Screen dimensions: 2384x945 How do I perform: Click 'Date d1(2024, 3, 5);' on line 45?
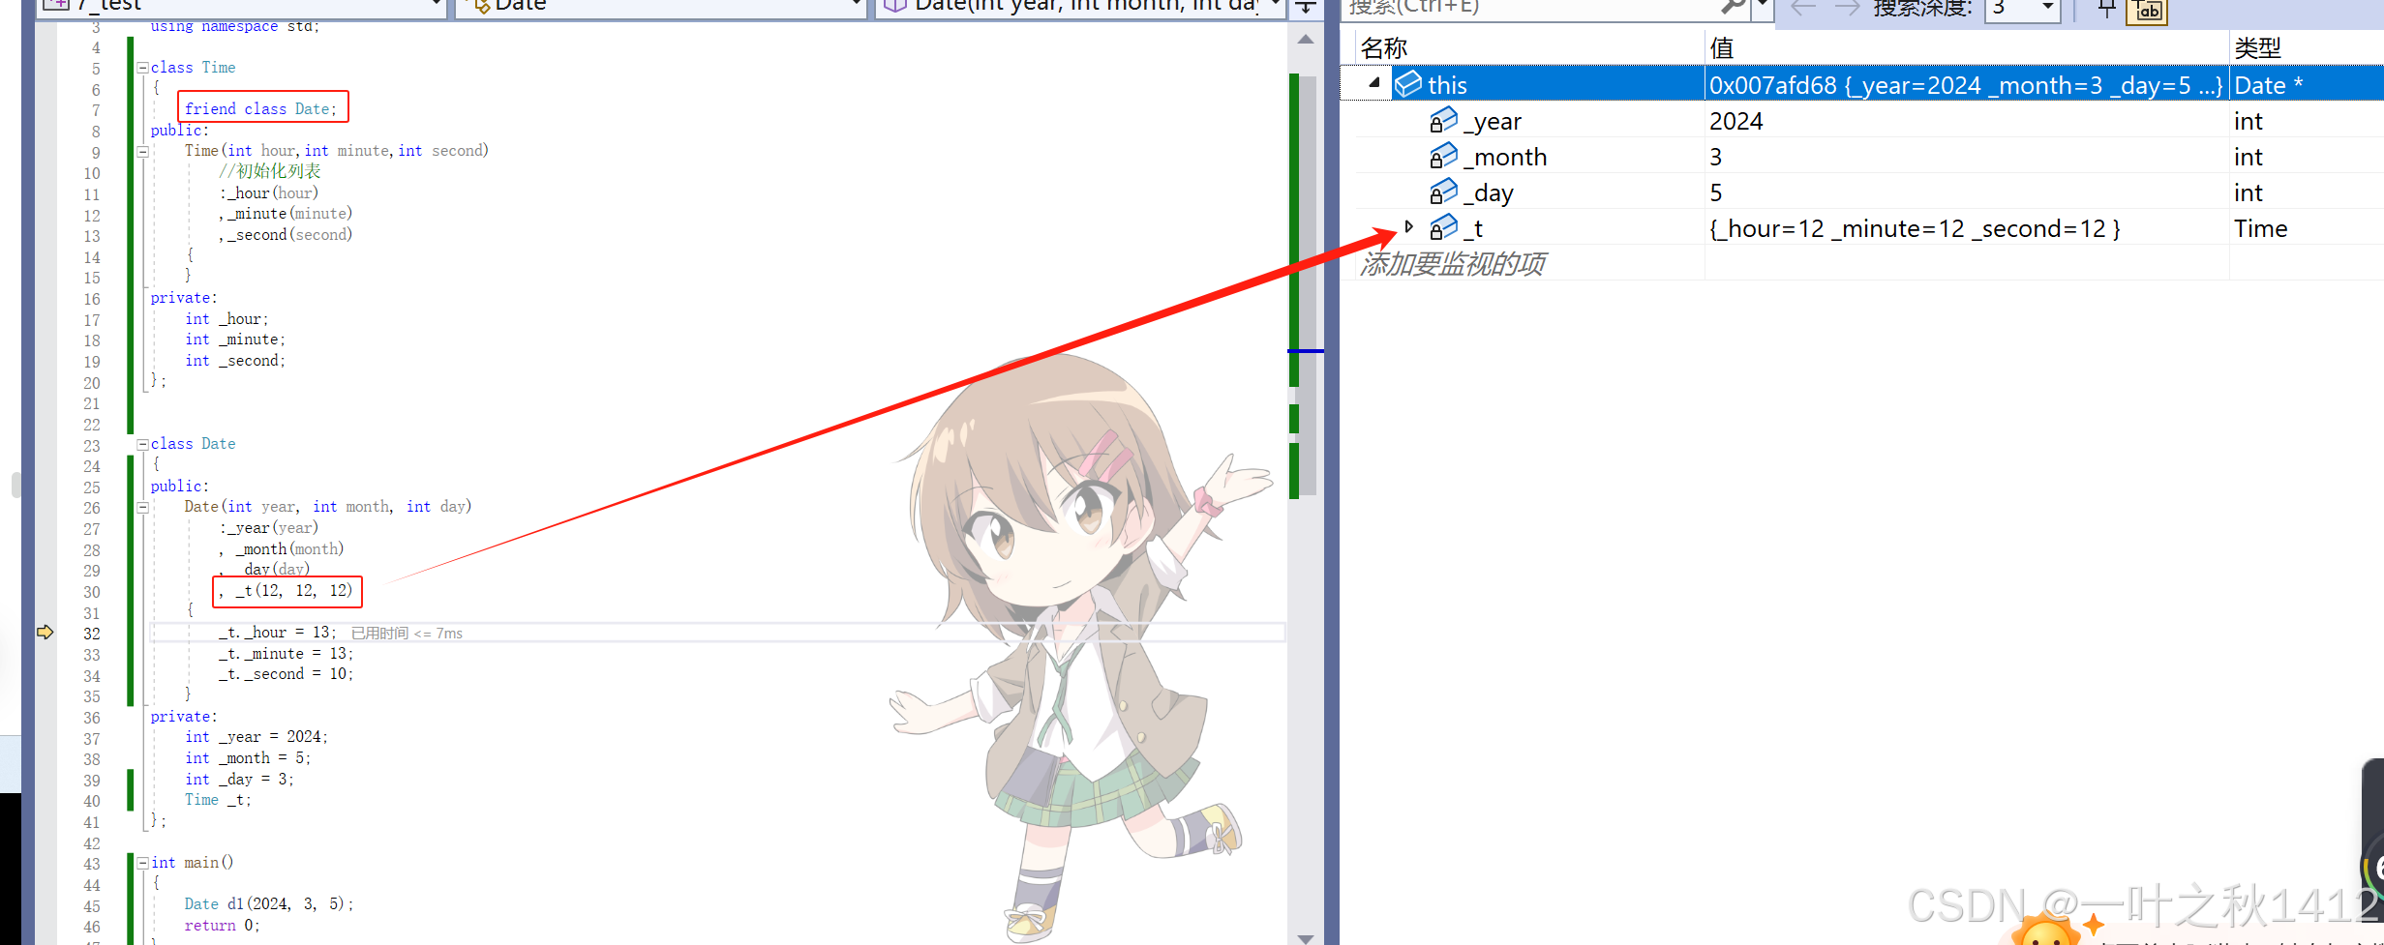[x=269, y=904]
